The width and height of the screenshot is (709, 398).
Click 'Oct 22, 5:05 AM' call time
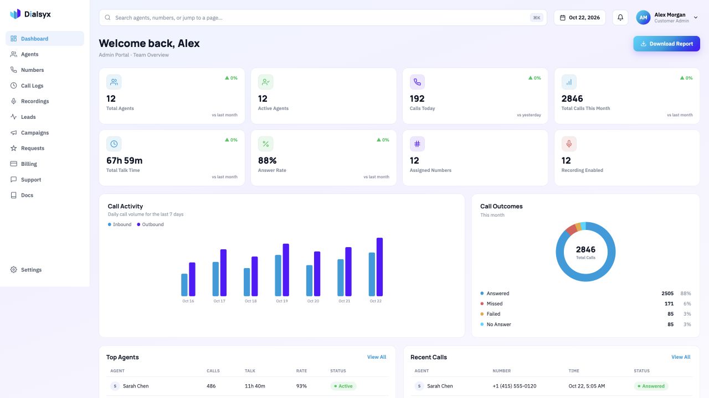click(587, 386)
